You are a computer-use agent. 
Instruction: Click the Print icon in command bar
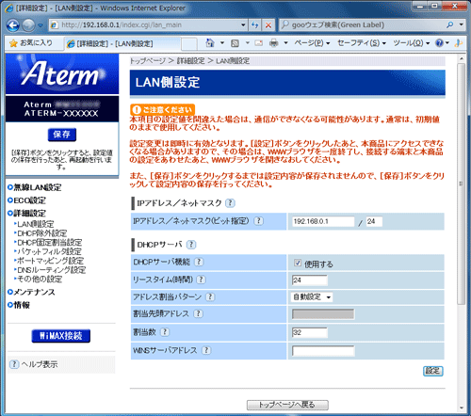pos(274,43)
